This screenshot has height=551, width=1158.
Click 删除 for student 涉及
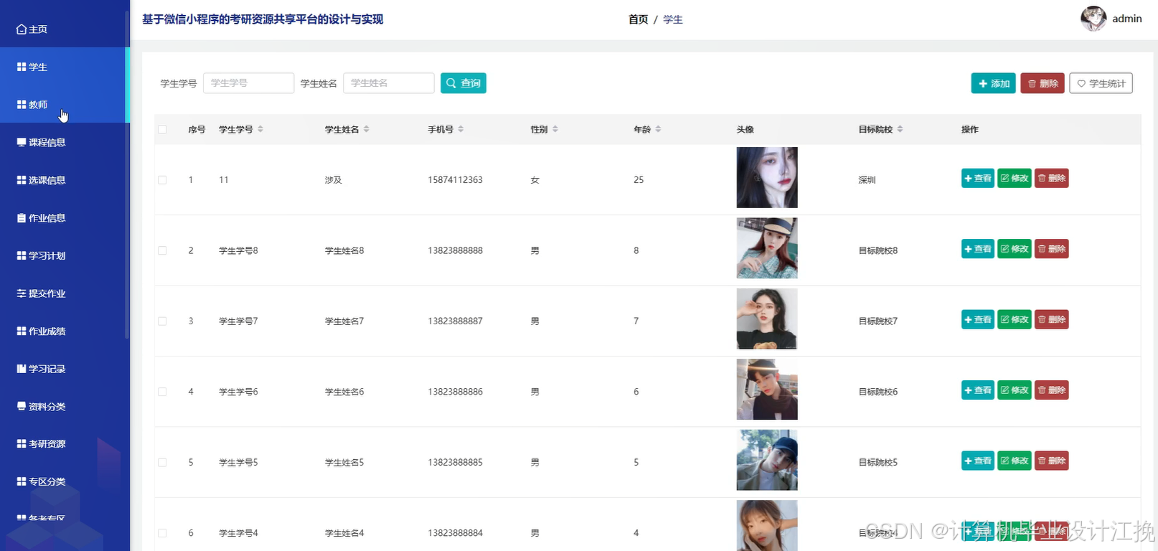(1052, 178)
